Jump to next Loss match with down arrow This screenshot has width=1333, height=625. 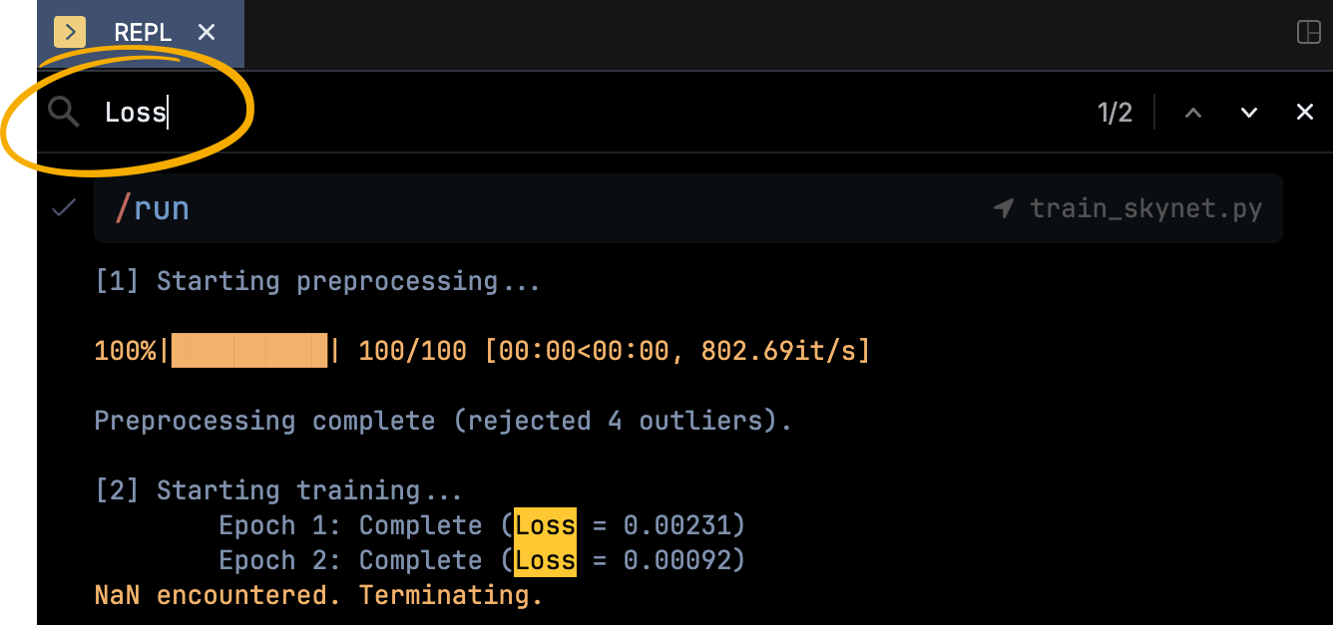pyautogui.click(x=1248, y=112)
